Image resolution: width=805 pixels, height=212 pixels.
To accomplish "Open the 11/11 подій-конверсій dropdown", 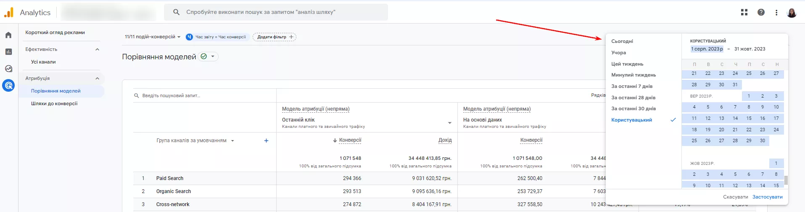I will click(x=153, y=37).
